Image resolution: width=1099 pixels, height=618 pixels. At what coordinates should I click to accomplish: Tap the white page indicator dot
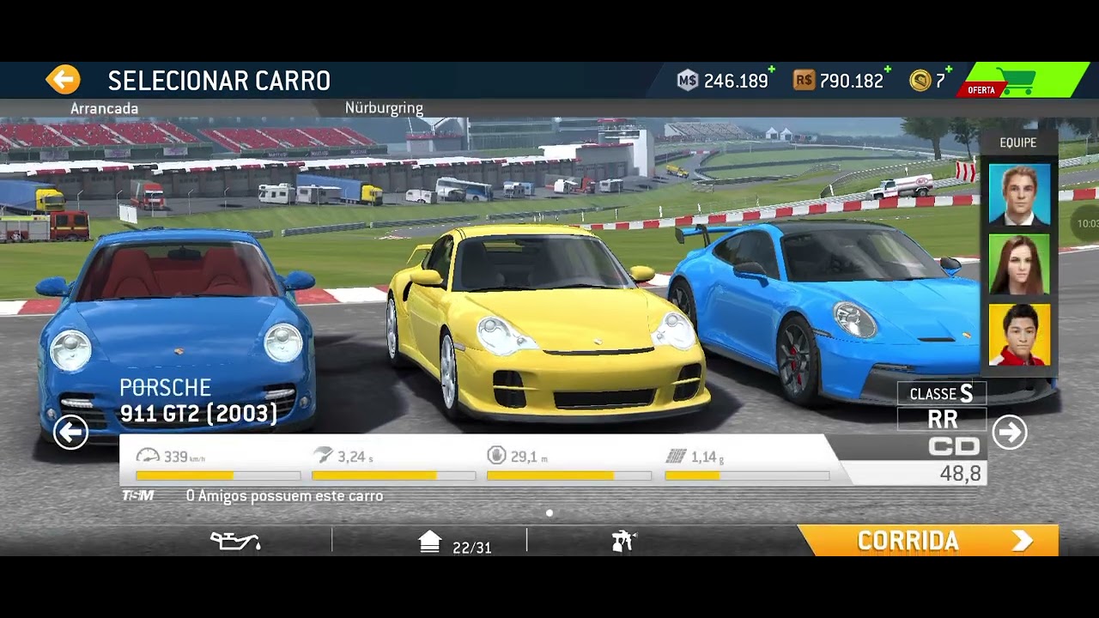coord(549,513)
